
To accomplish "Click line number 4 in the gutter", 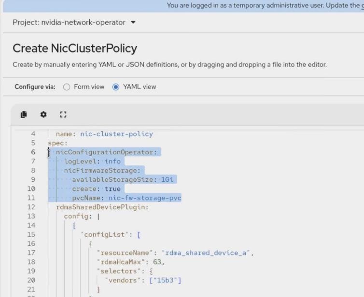I will 33,134.
